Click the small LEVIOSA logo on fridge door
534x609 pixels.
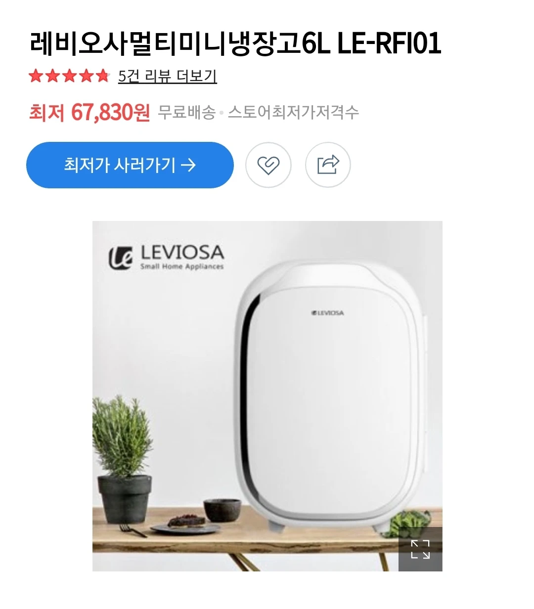(x=327, y=312)
